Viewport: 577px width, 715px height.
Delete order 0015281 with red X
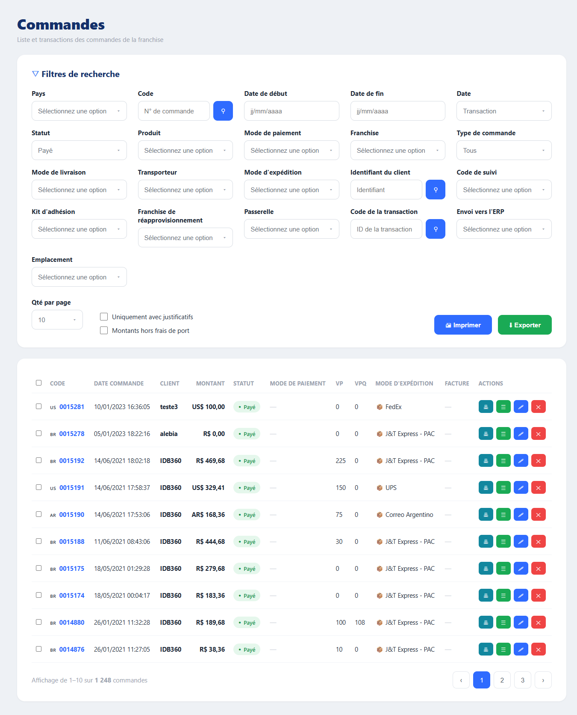coord(538,407)
